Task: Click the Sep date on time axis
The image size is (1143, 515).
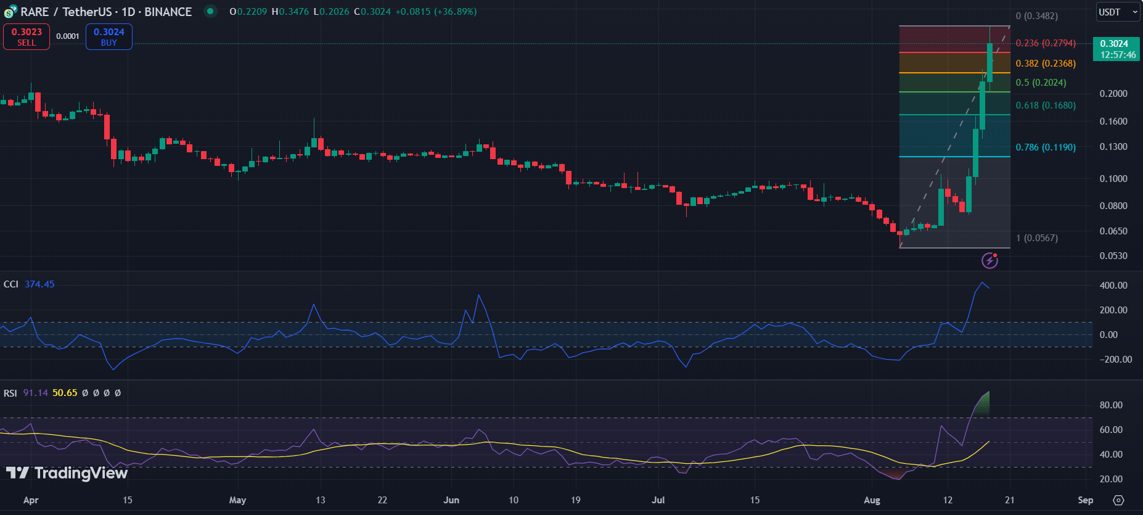Action: point(1086,500)
